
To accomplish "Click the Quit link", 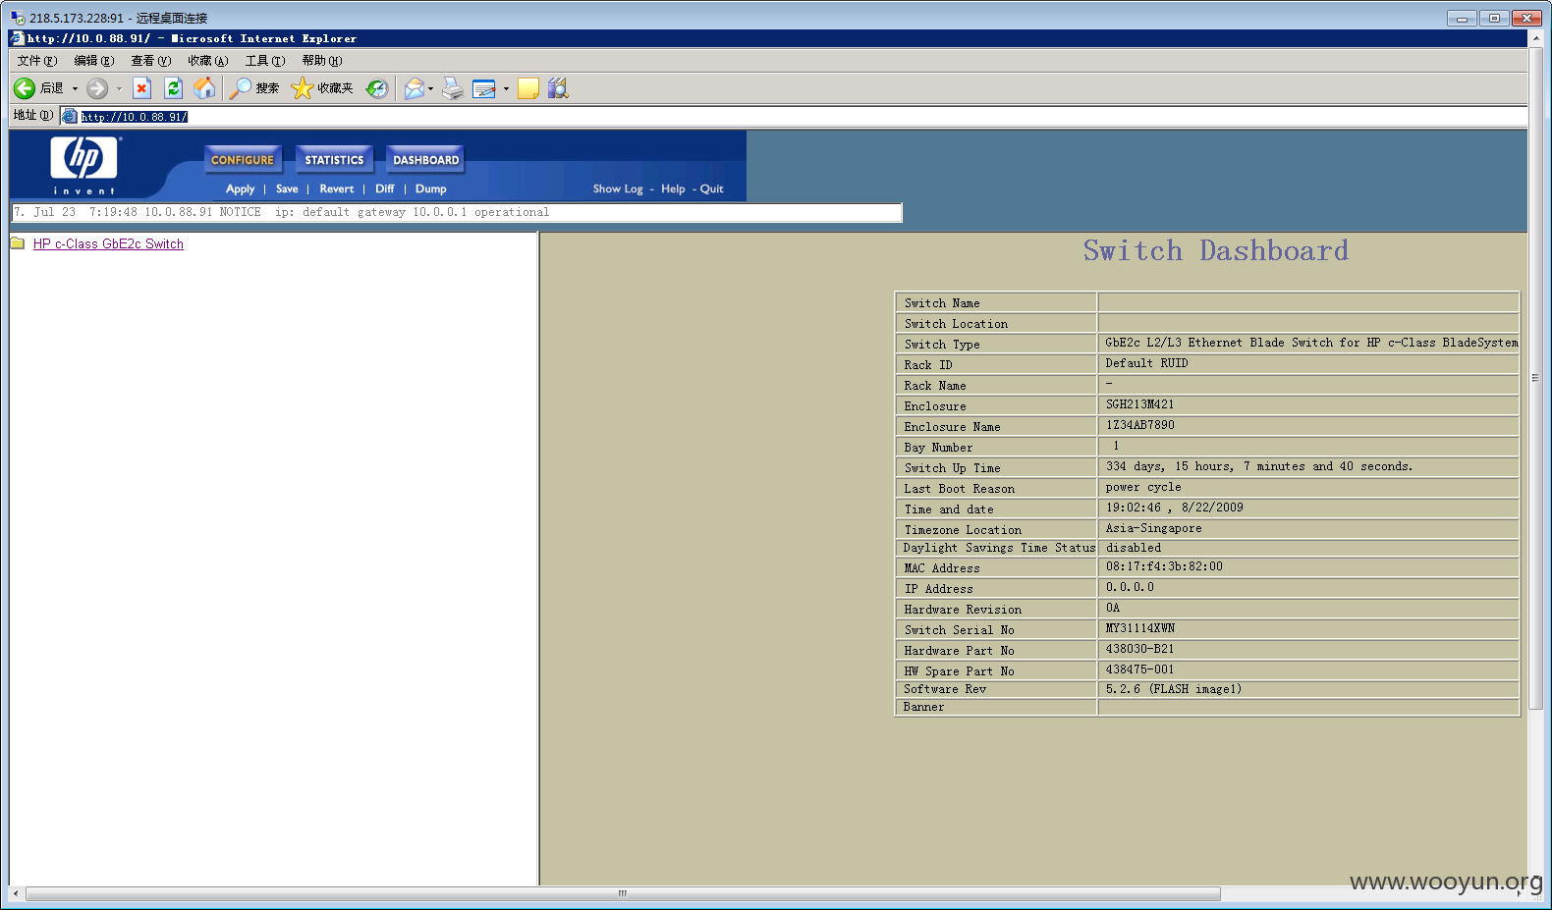I will point(712,188).
